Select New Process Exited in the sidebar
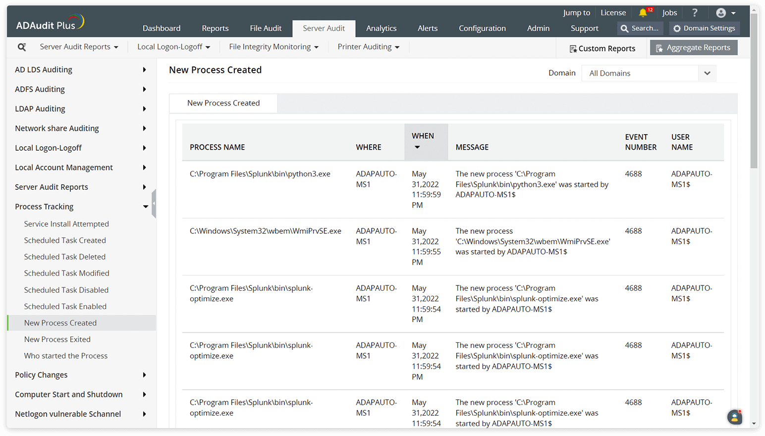This screenshot has height=436, width=765. click(x=57, y=339)
